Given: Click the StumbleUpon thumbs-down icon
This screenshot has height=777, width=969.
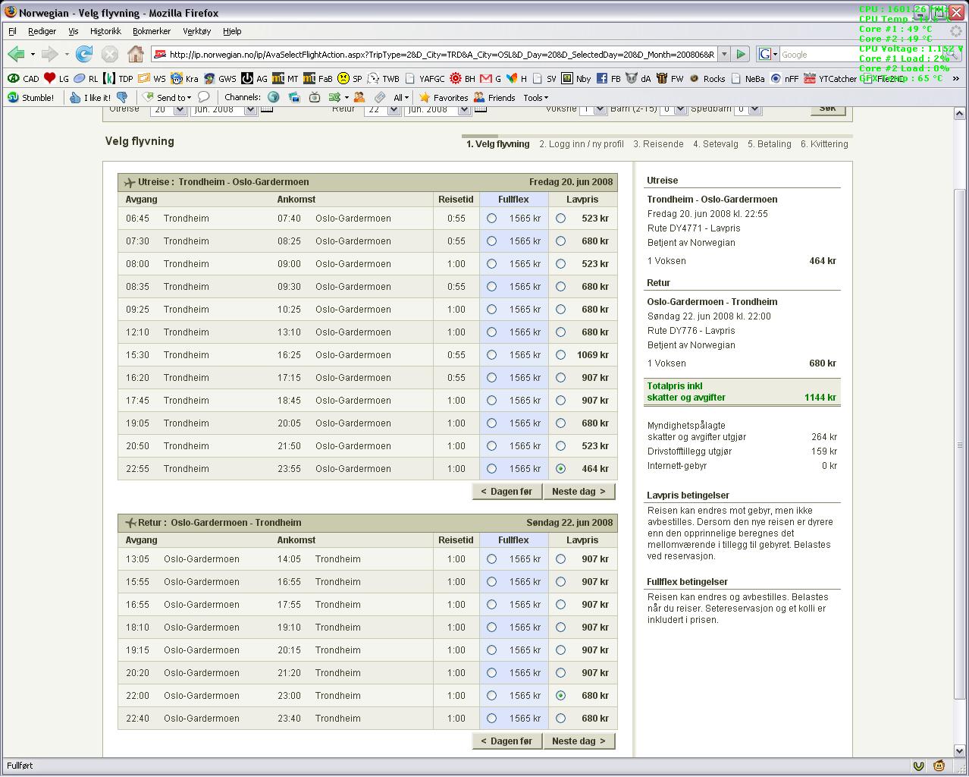Looking at the screenshot, I should pyautogui.click(x=122, y=97).
